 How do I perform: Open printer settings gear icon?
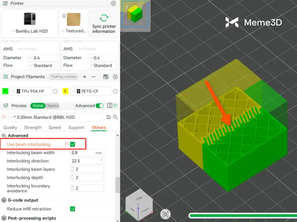click(113, 4)
